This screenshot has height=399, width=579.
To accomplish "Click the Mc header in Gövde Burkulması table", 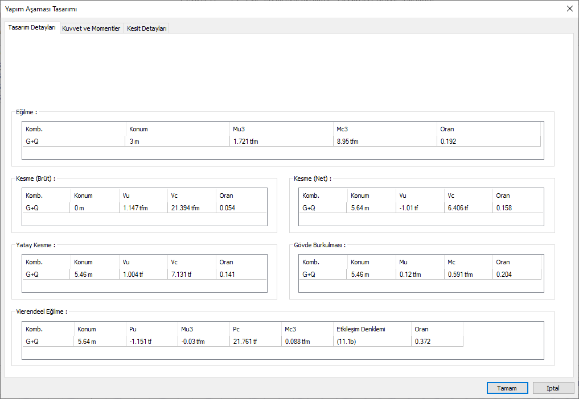I will [468, 262].
